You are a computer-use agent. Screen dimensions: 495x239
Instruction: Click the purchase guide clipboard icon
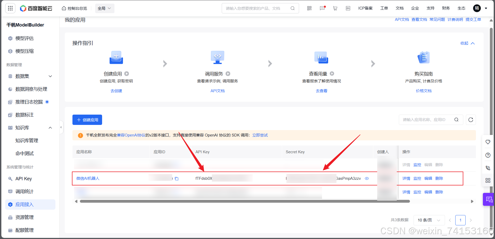tap(424, 57)
